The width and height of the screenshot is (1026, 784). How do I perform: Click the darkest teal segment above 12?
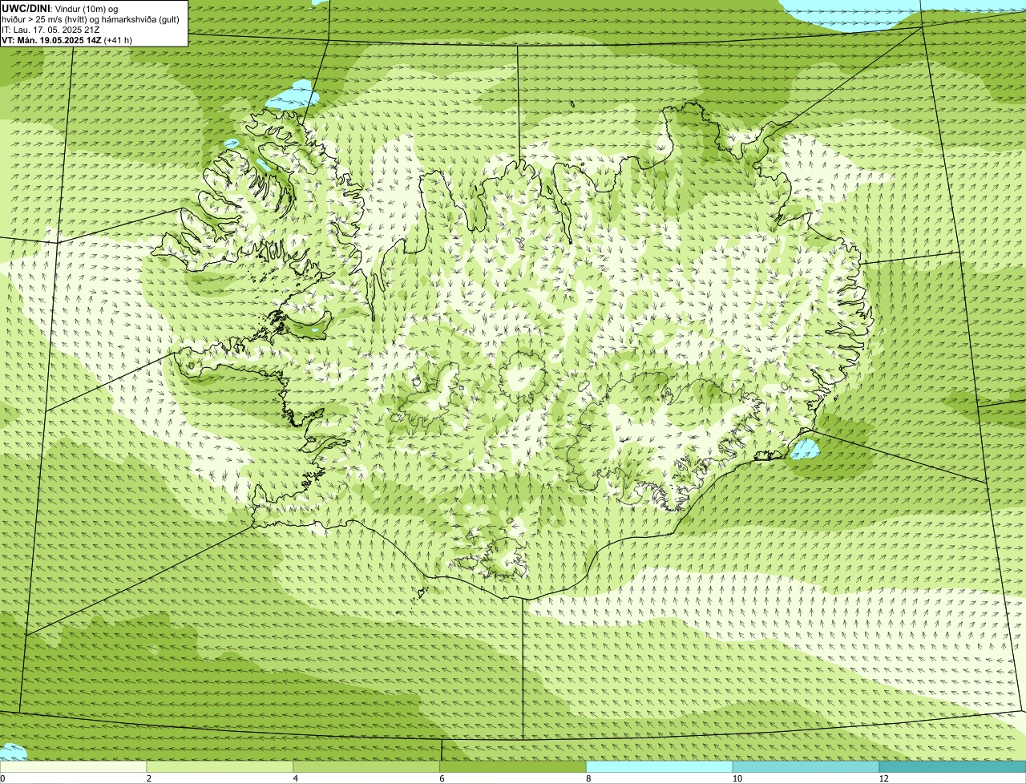(952, 766)
